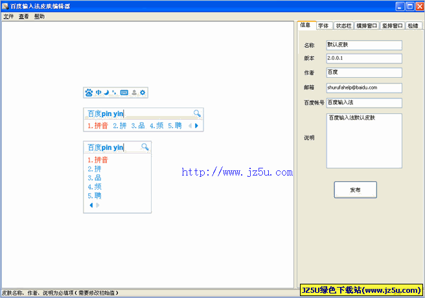This screenshot has width=425, height=298.
Task: Click the punctuation mode icon
Action: [x=114, y=93]
